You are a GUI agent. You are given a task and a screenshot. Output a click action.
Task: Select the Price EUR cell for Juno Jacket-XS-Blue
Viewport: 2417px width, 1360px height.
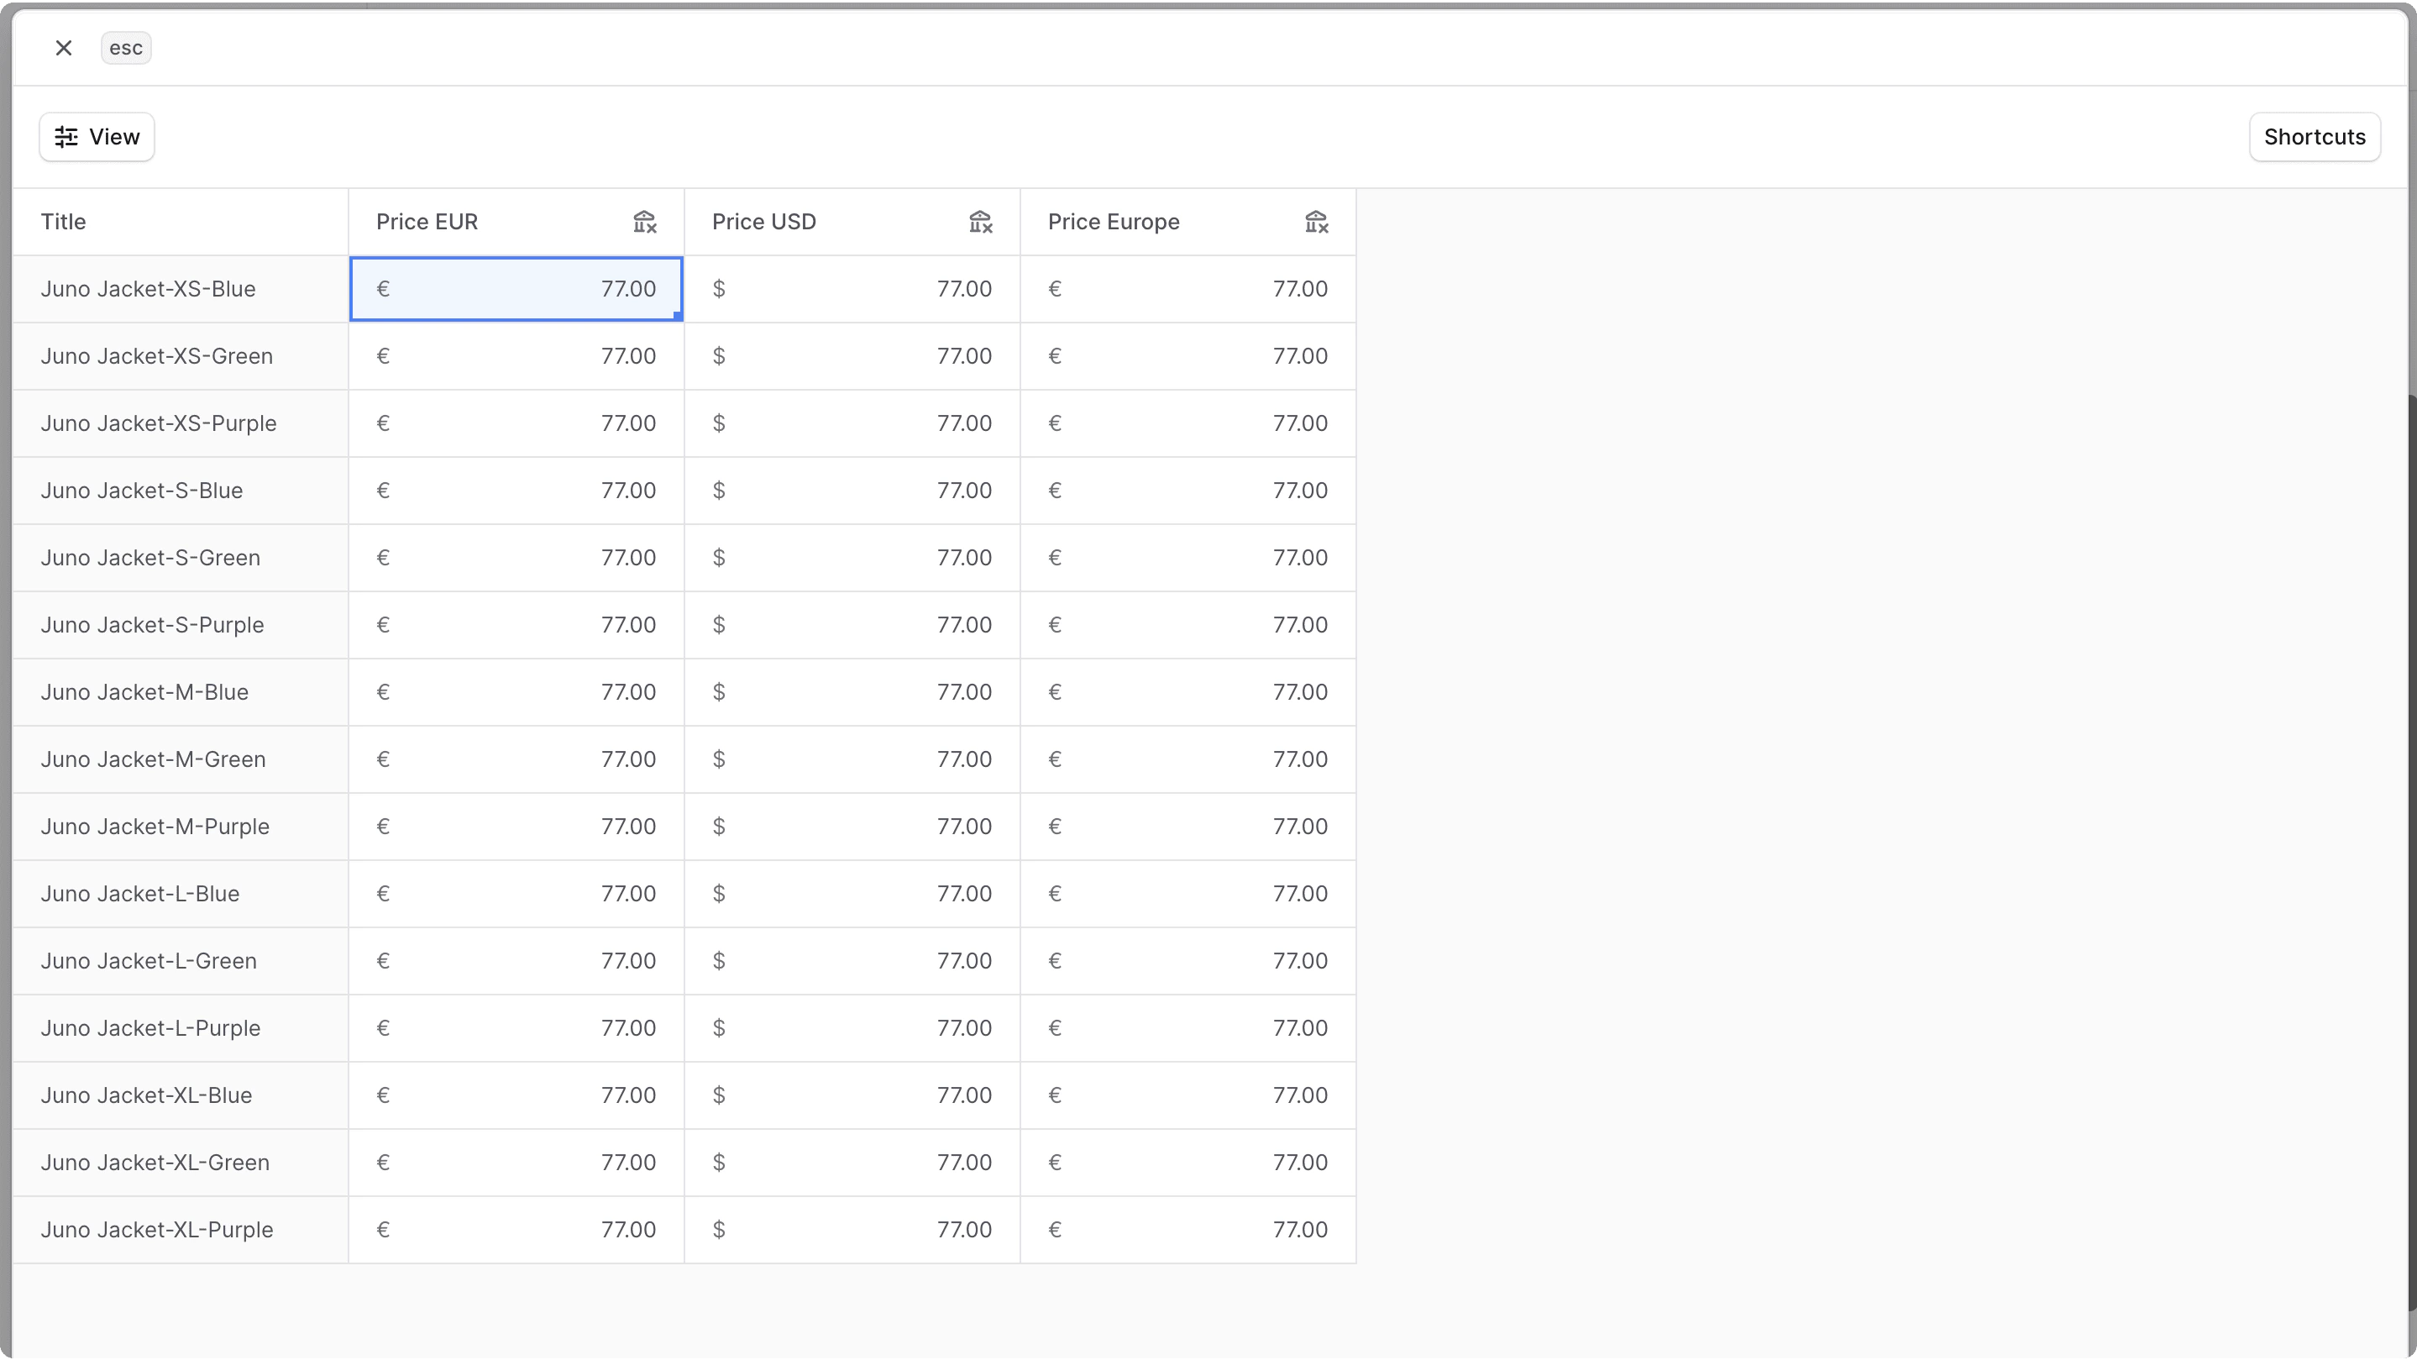pyautogui.click(x=516, y=289)
